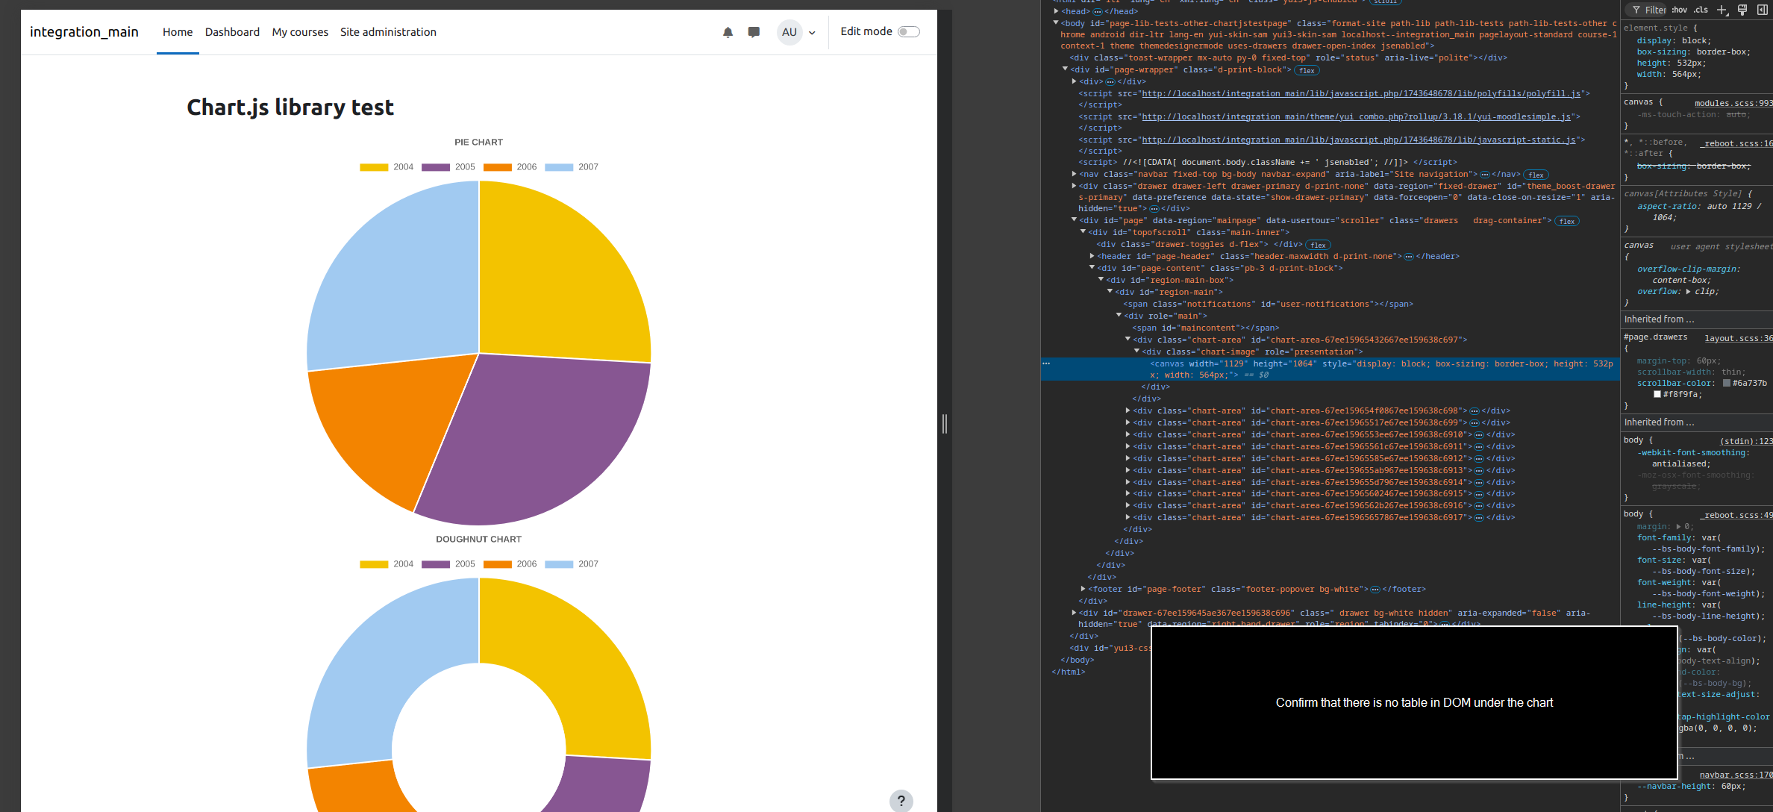Collapse div id=page-content node
This screenshot has width=1773, height=812.
tap(1092, 268)
